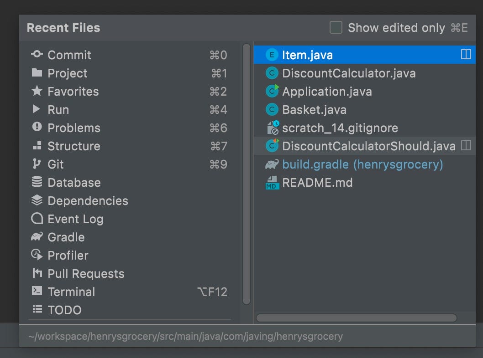Open the Git branch tool icon

coord(37,164)
